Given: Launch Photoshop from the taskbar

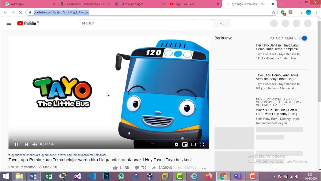Looking at the screenshot, I should 107,176.
